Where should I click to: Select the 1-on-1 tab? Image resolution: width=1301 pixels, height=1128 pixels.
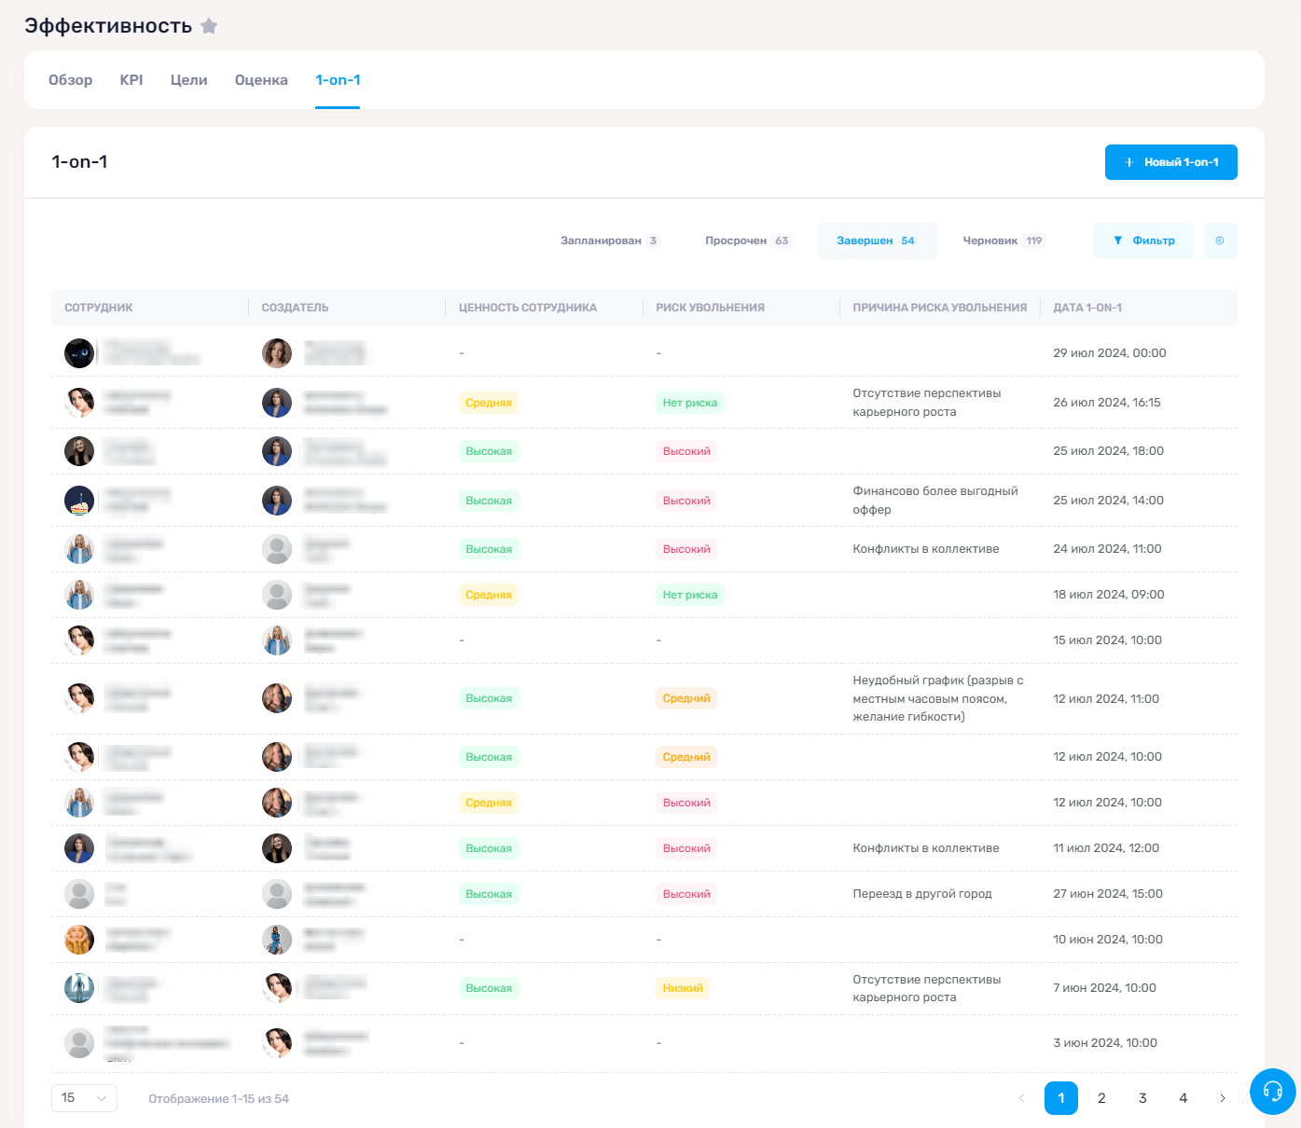coord(338,80)
